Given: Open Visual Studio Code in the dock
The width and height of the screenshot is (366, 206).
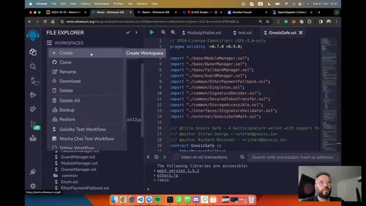Looking at the screenshot, I should [x=140, y=200].
